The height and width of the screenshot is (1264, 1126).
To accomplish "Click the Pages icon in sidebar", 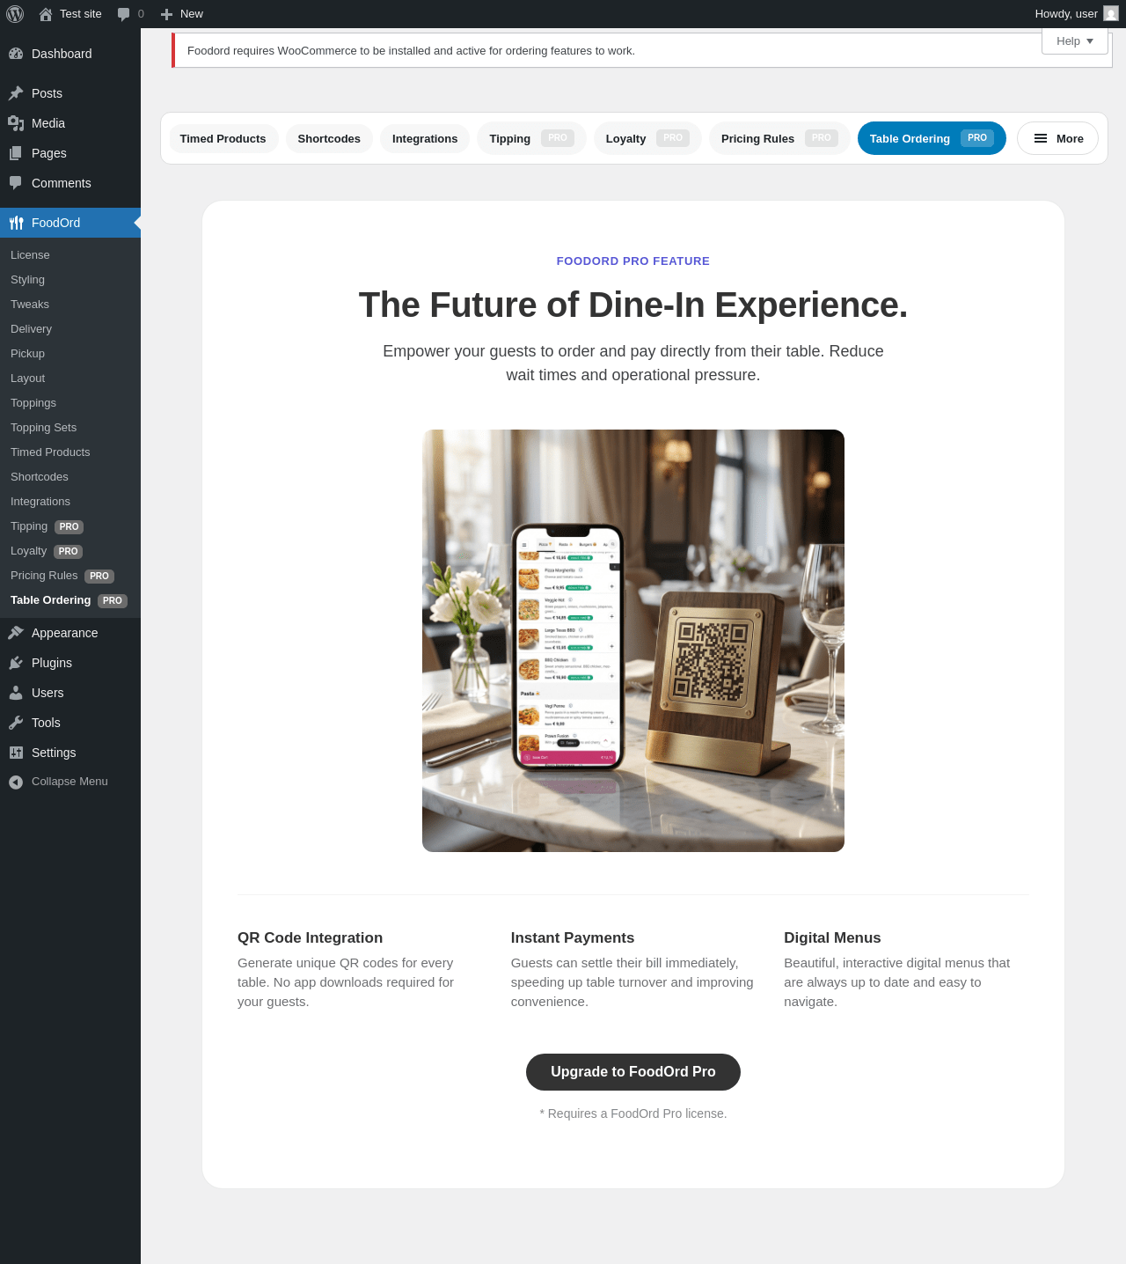I will (16, 153).
